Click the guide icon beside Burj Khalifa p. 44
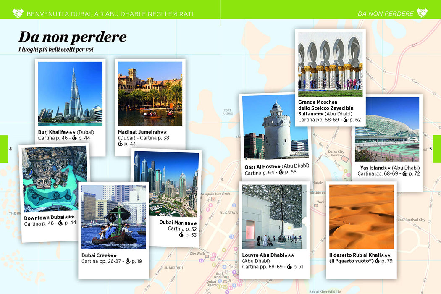Viewport: 441px width, 294px height. [74, 138]
